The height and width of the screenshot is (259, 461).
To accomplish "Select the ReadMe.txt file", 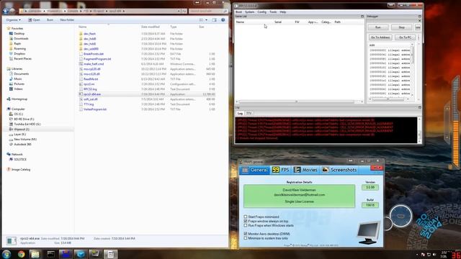I will click(91, 79).
